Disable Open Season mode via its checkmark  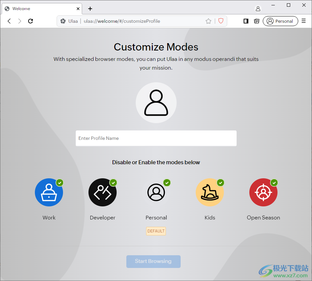point(274,183)
